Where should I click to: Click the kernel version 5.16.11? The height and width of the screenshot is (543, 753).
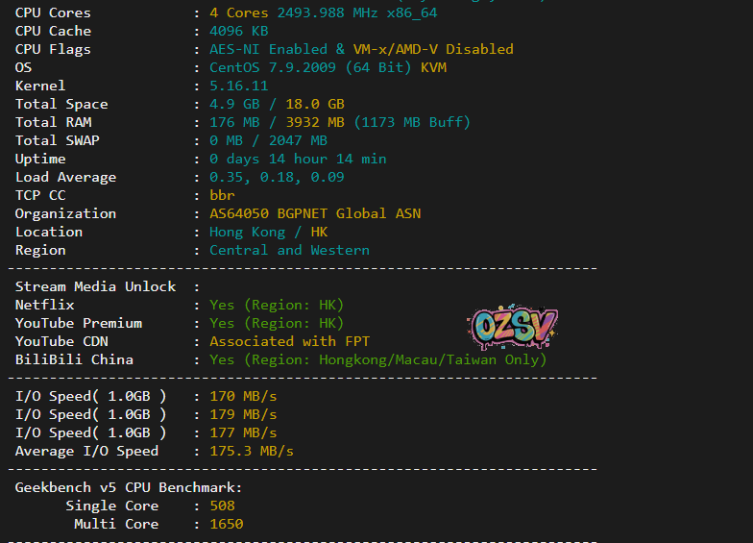point(238,86)
